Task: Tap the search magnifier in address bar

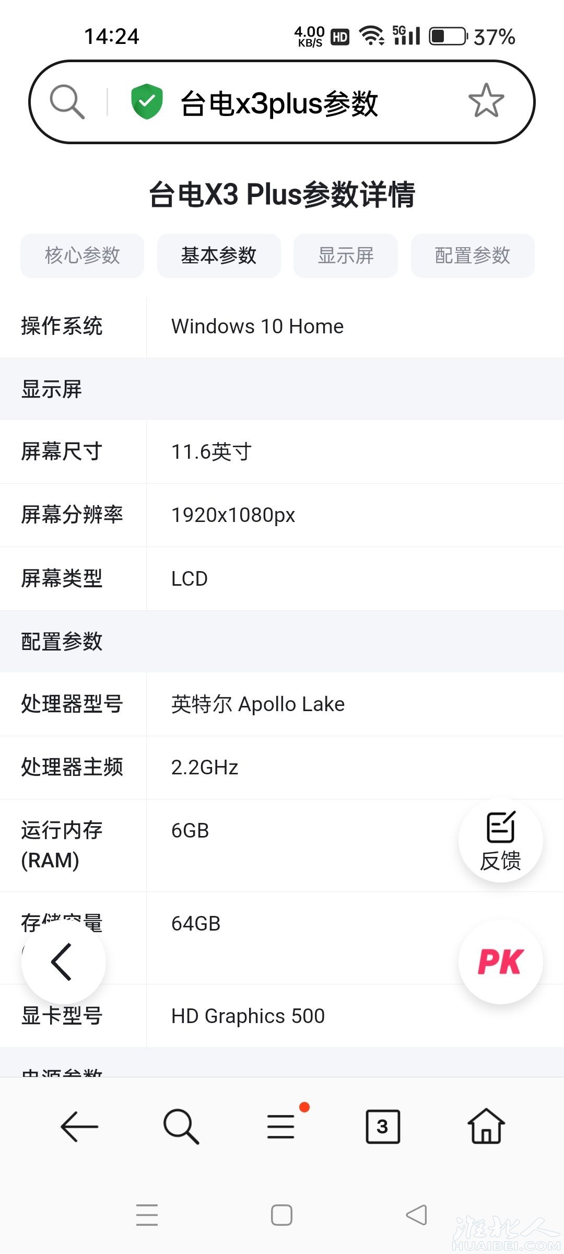Action: pyautogui.click(x=67, y=102)
